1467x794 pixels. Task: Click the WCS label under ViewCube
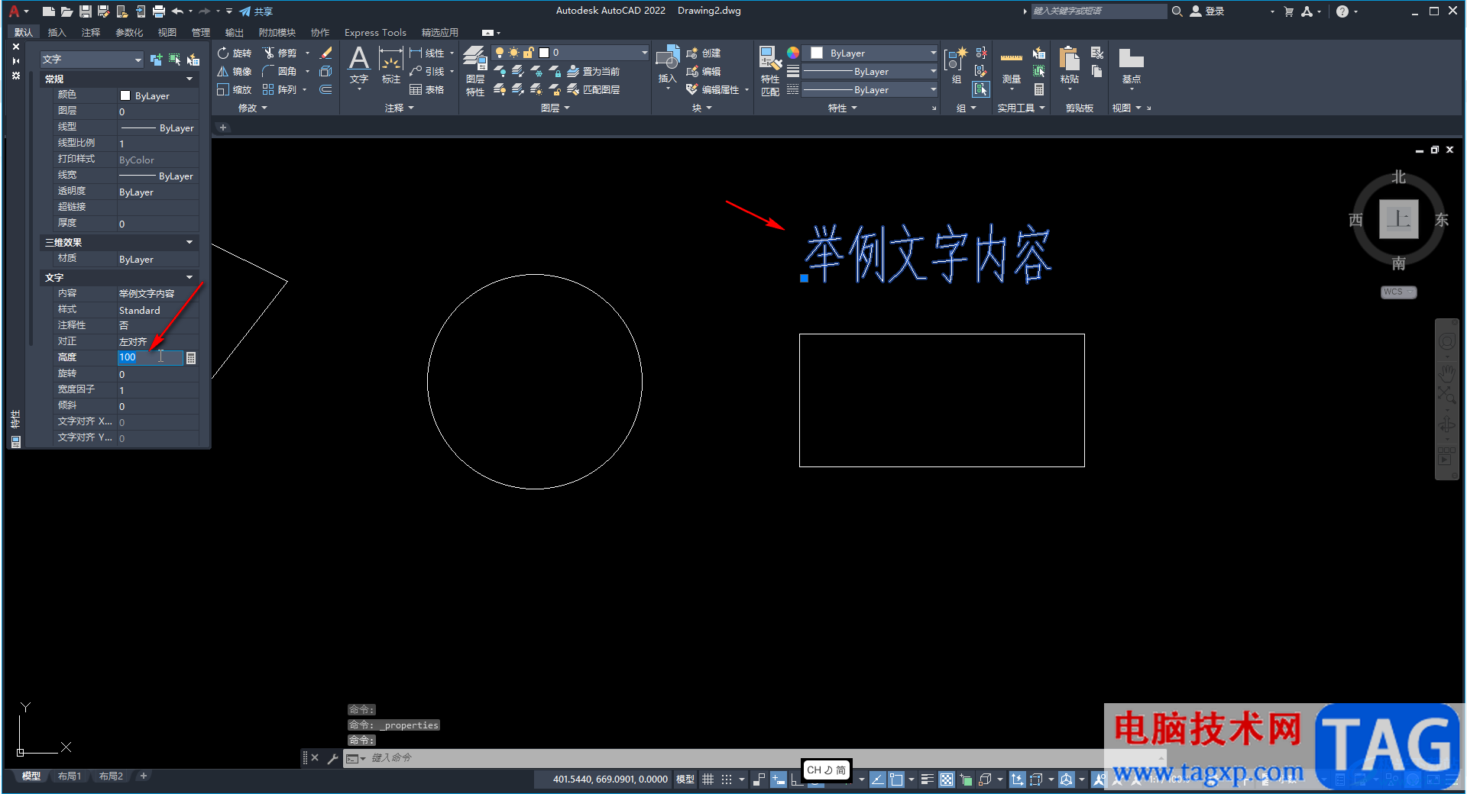tap(1398, 292)
